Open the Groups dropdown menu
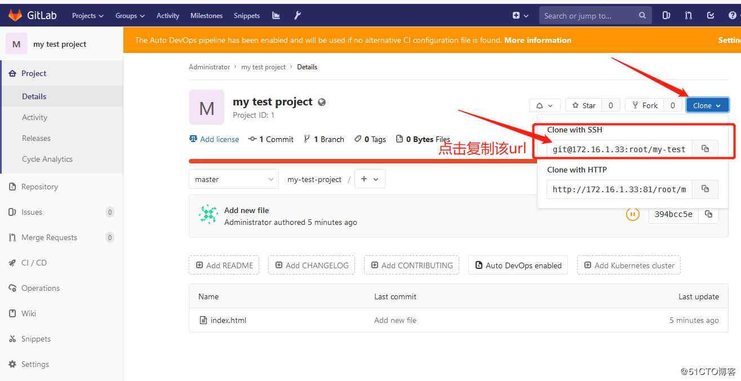The height and width of the screenshot is (381, 741). pyautogui.click(x=130, y=15)
